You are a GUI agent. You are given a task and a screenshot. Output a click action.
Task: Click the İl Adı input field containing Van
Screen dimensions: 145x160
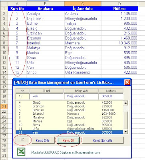point(46,96)
